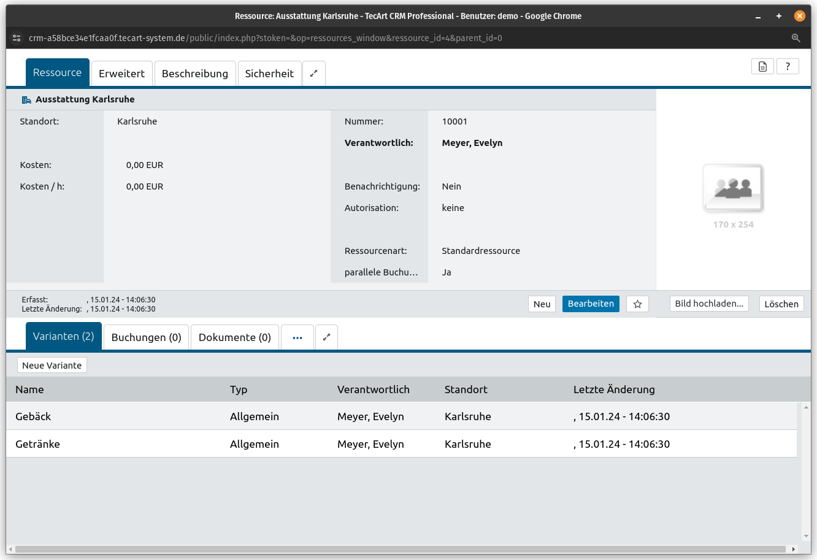
Task: Switch to the Erweitert tab
Action: (121, 74)
